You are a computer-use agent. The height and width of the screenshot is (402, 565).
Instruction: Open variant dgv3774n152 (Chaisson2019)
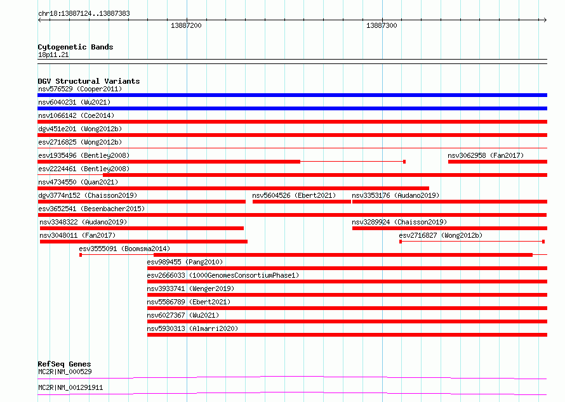(88, 195)
